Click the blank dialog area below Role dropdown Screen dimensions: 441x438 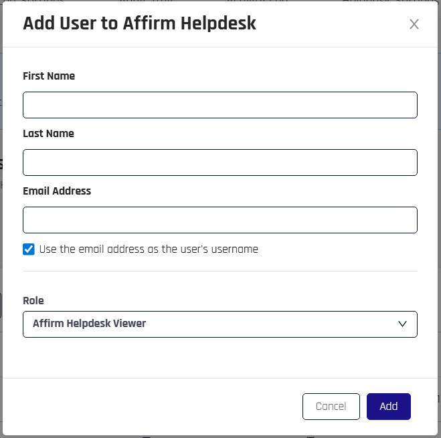[219, 358]
